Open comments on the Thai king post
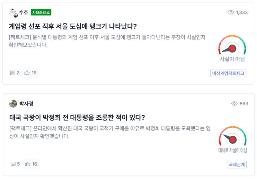 (x=15, y=164)
